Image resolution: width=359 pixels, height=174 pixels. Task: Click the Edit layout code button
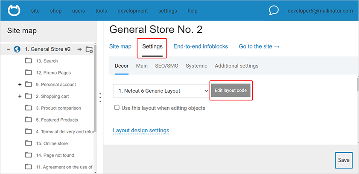(231, 90)
